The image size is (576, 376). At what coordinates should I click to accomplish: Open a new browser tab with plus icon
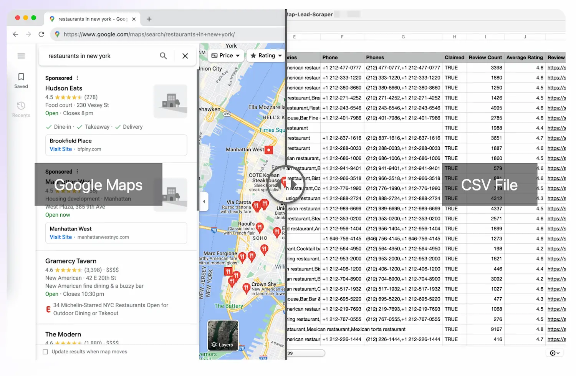[x=149, y=19]
